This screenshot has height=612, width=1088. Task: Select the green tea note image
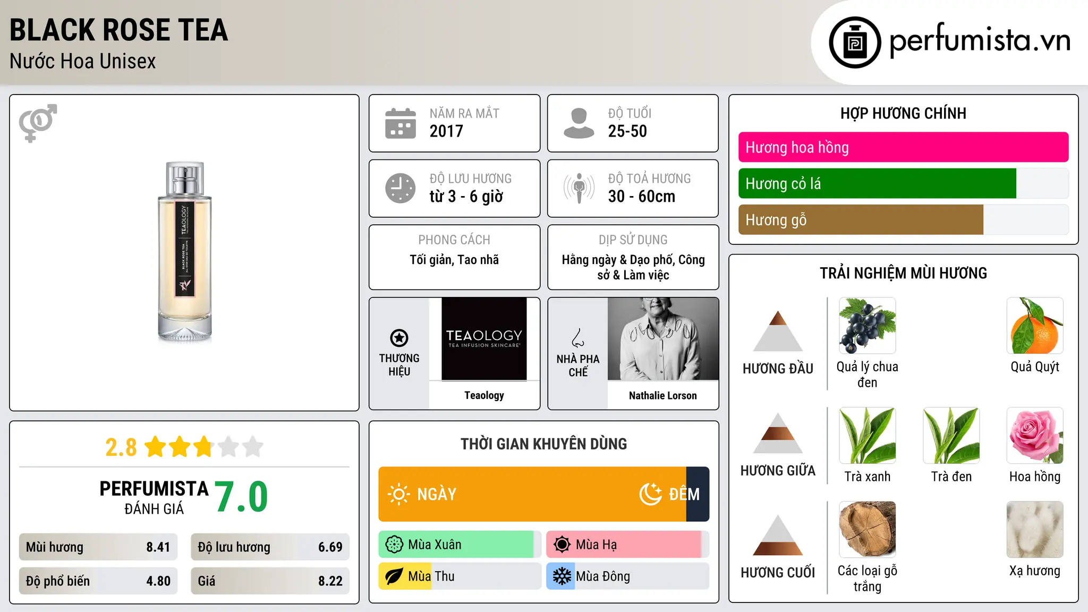click(x=867, y=436)
